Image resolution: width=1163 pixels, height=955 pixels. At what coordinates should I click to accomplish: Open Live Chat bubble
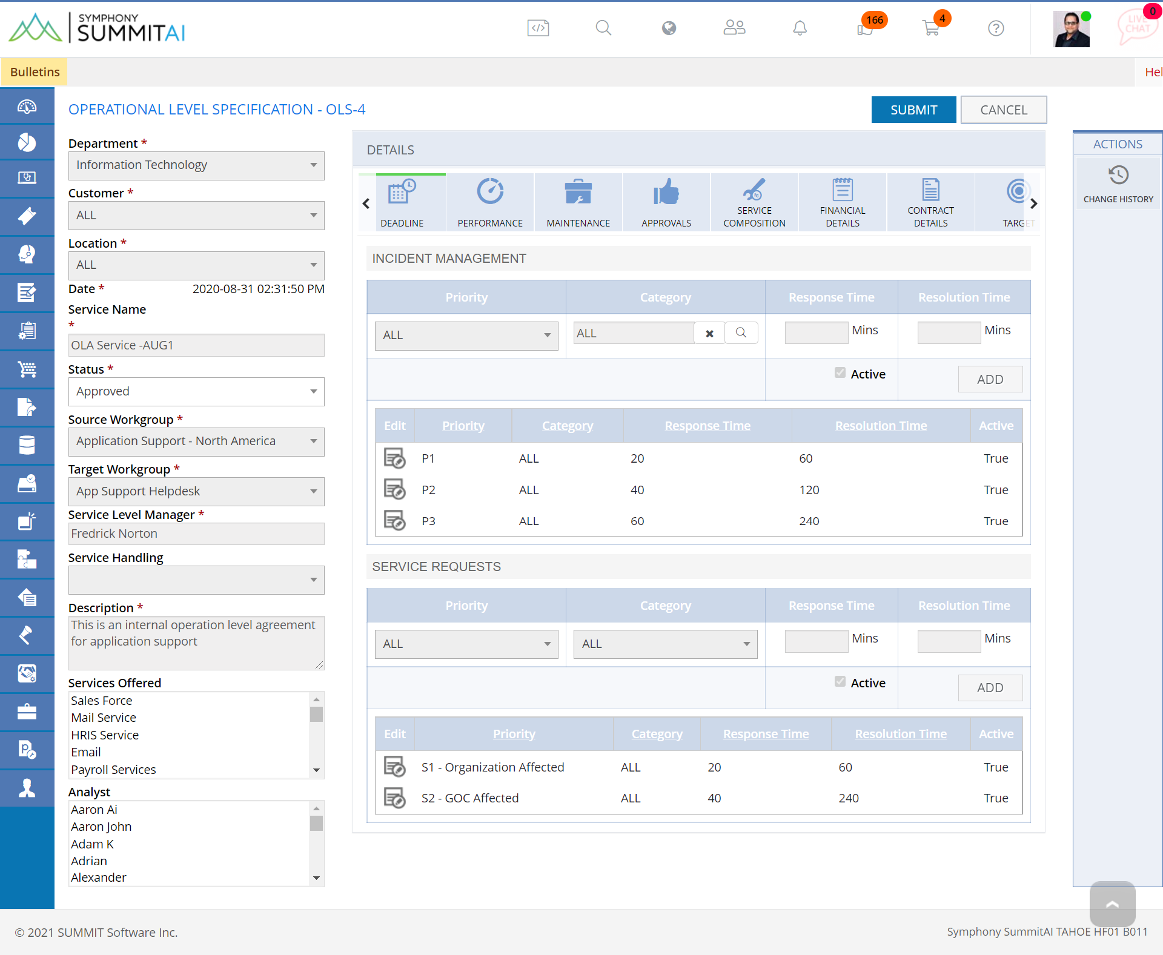pos(1138,26)
